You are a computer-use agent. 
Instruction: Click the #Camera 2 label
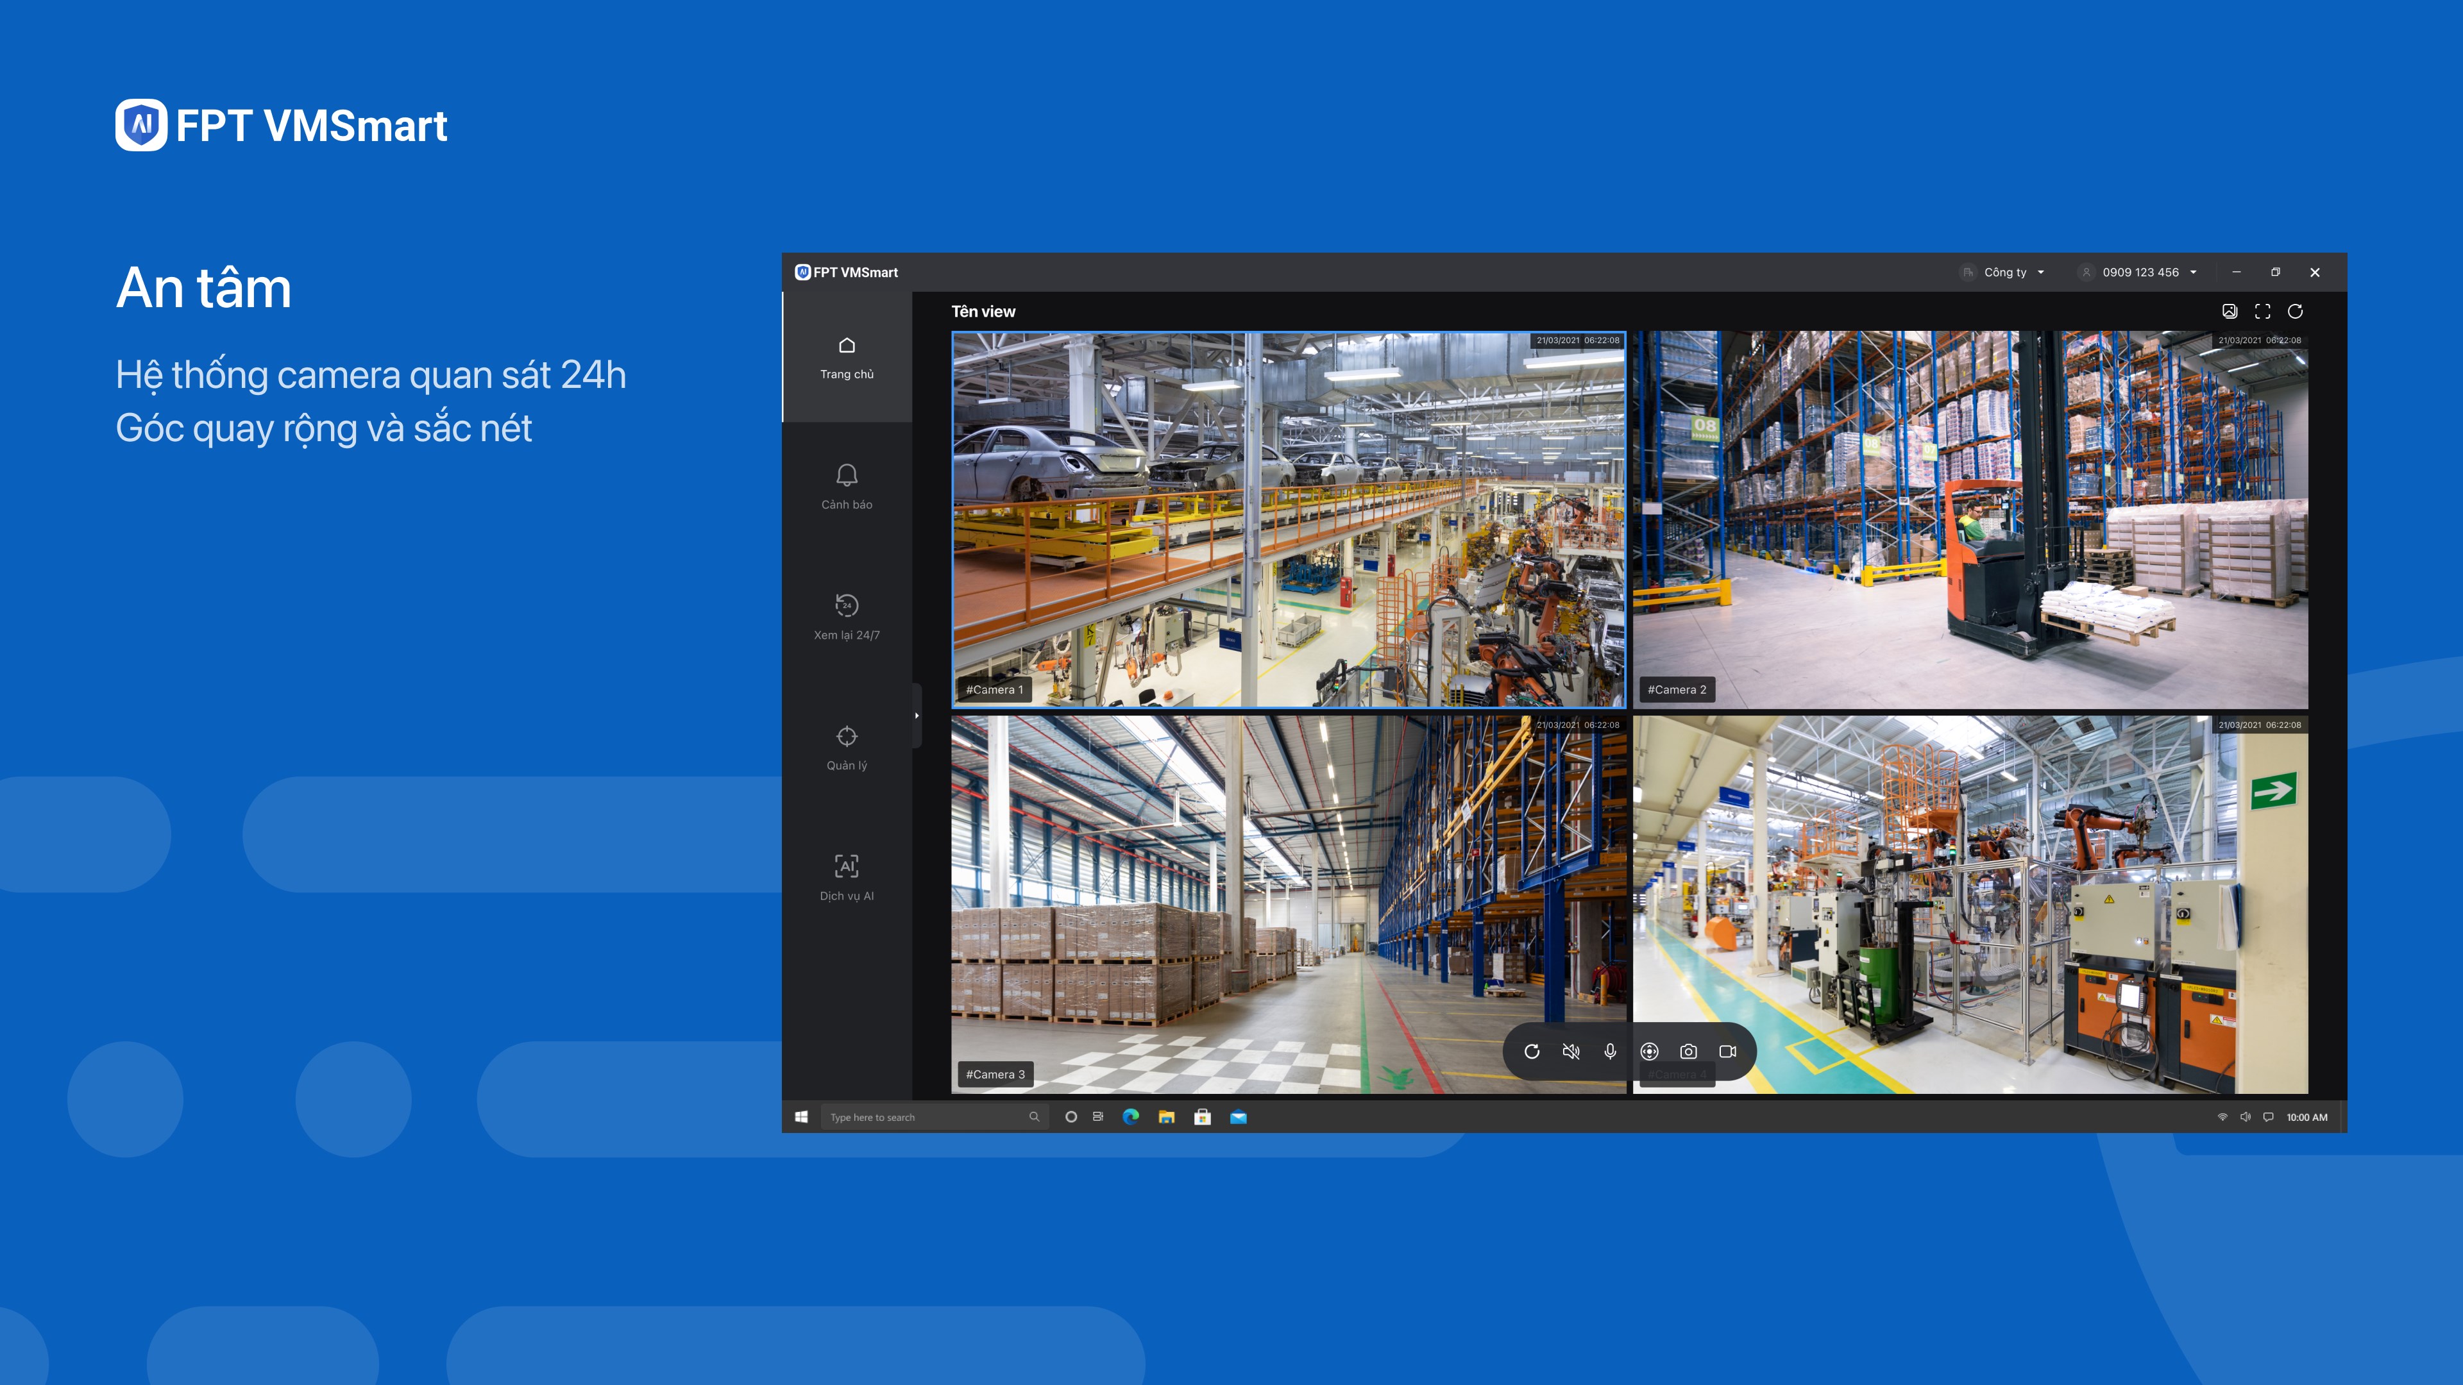(1676, 690)
